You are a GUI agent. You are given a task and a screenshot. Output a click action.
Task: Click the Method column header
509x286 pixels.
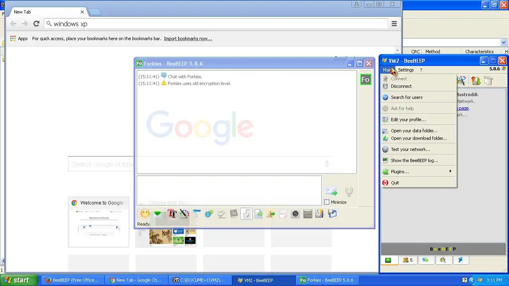(433, 52)
